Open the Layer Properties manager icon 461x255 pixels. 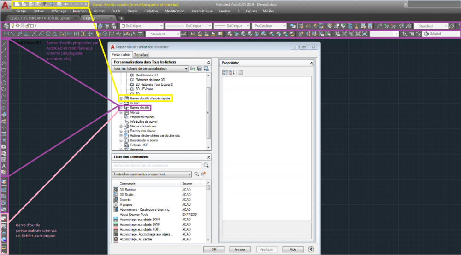coord(6,26)
